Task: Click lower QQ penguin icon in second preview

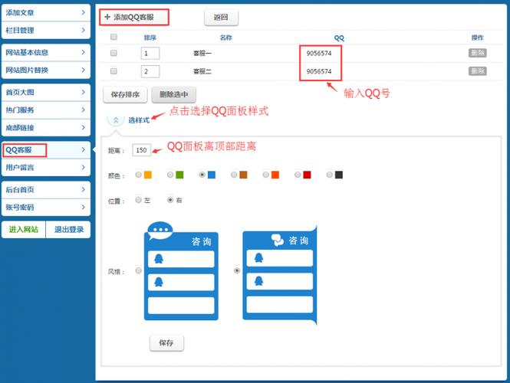Action: coord(259,281)
